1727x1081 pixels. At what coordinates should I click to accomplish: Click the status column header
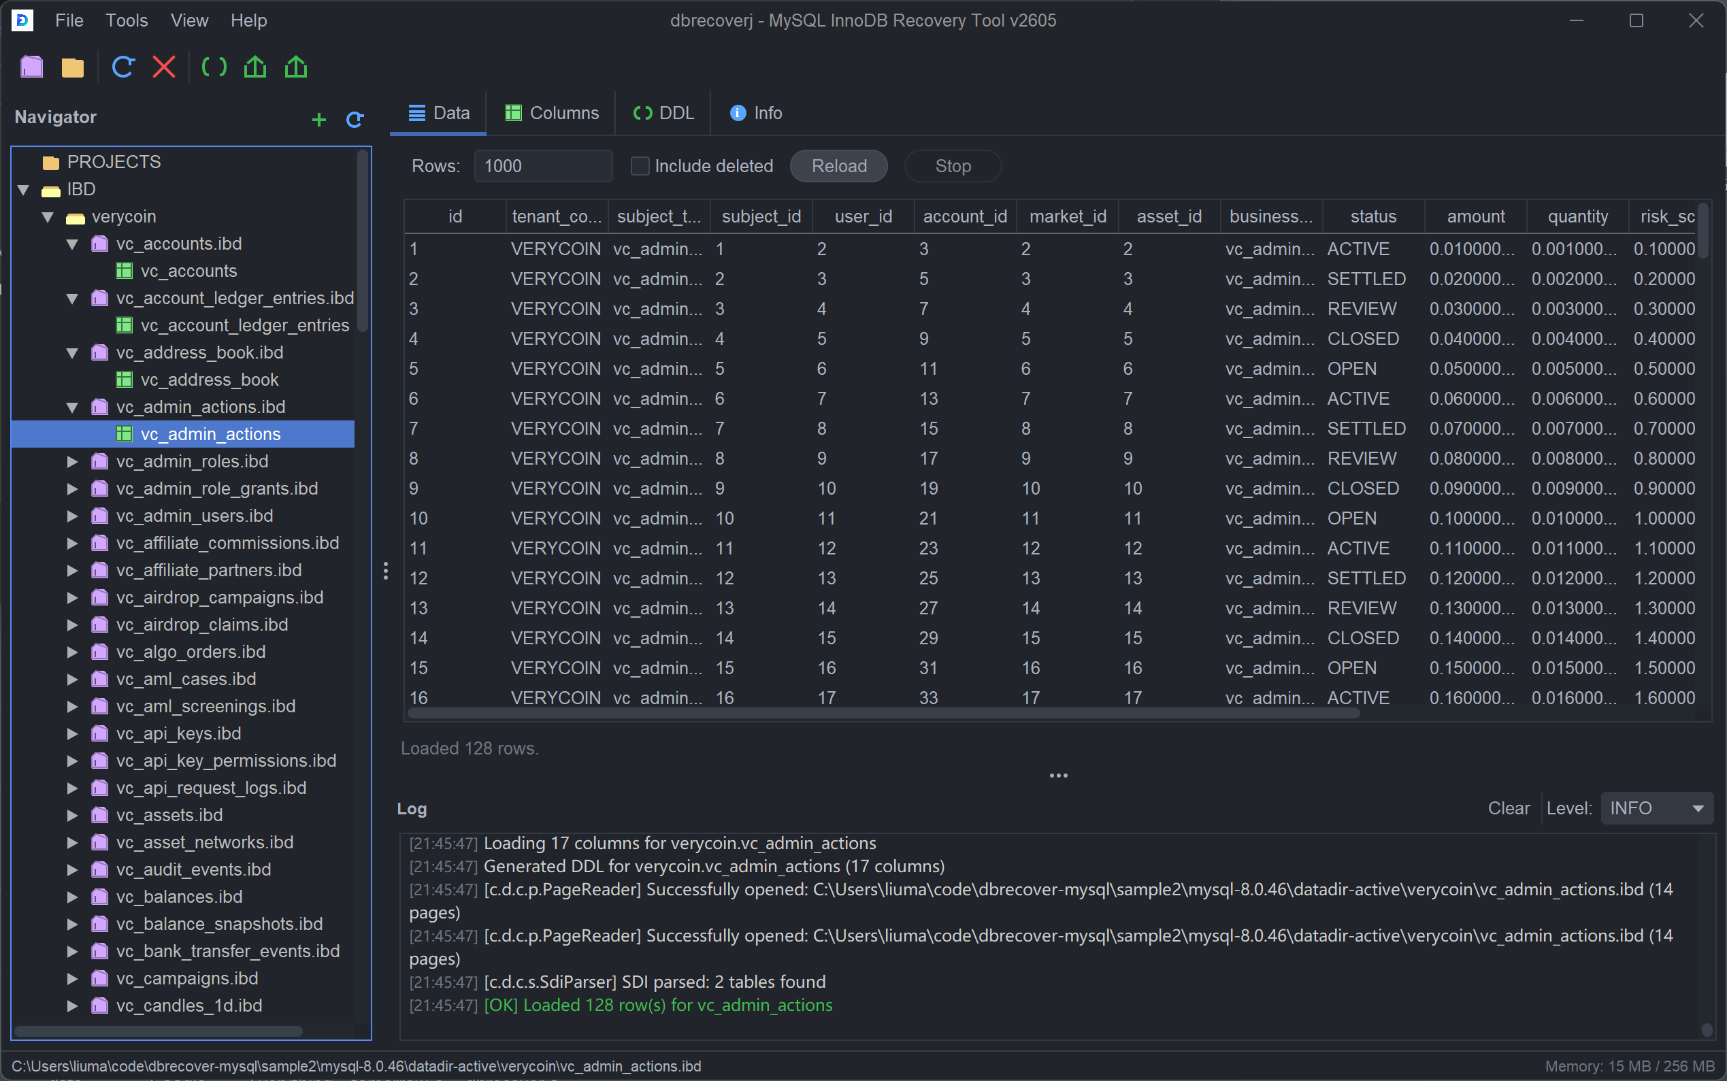pos(1373,216)
